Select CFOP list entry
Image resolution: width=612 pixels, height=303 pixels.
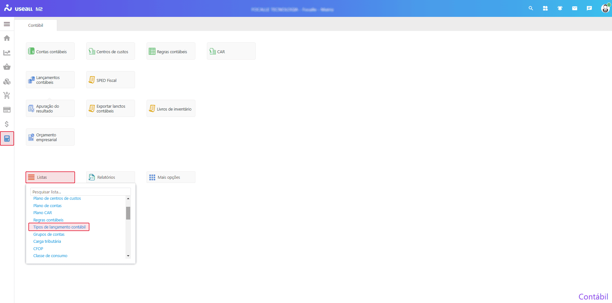[x=38, y=249]
